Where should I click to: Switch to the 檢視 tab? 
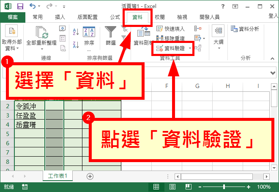[x=182, y=17]
